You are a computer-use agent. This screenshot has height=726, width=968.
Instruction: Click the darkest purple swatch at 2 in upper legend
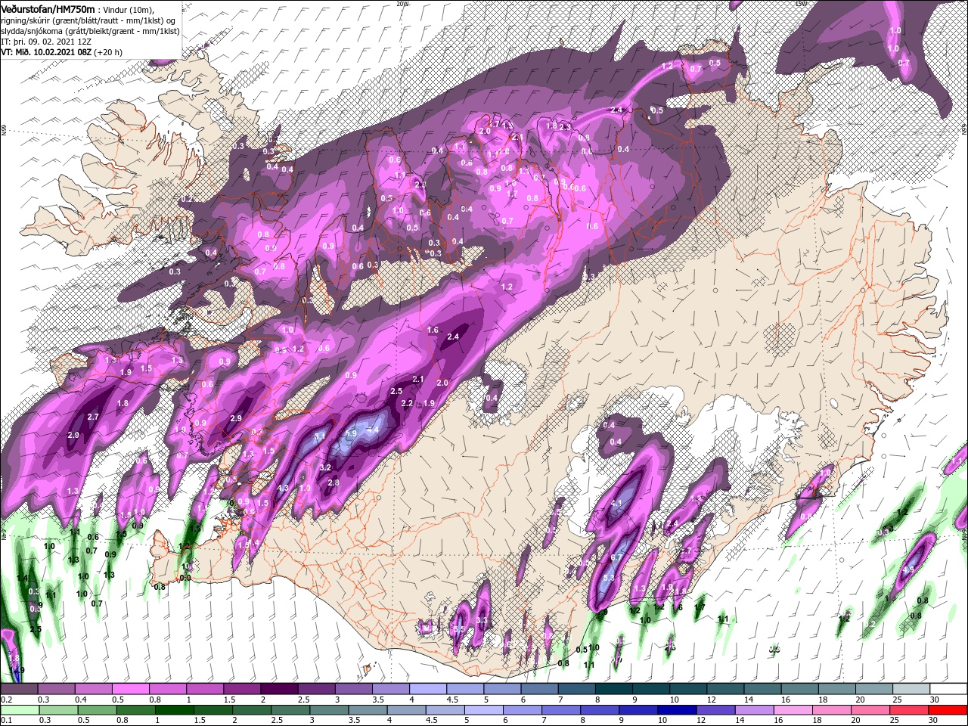point(279,689)
